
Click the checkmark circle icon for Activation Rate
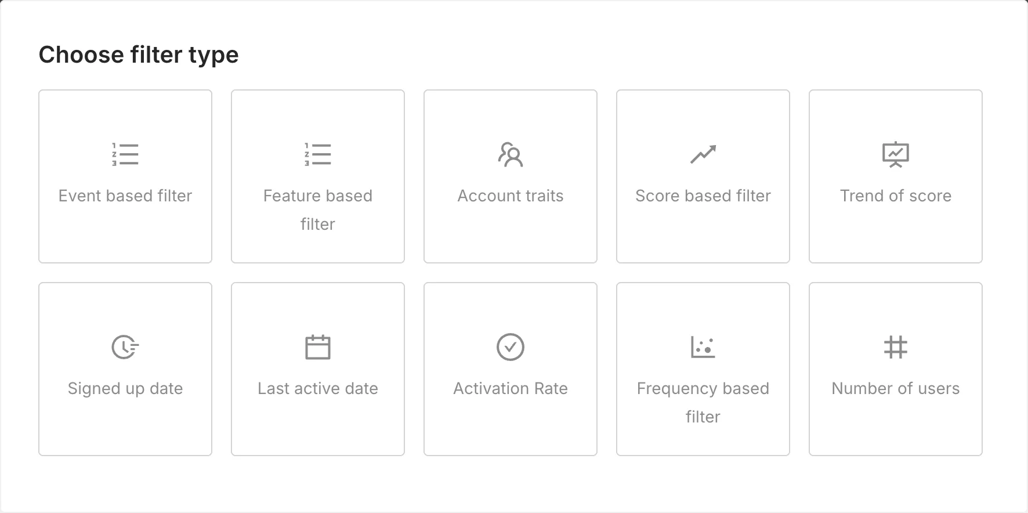(511, 347)
